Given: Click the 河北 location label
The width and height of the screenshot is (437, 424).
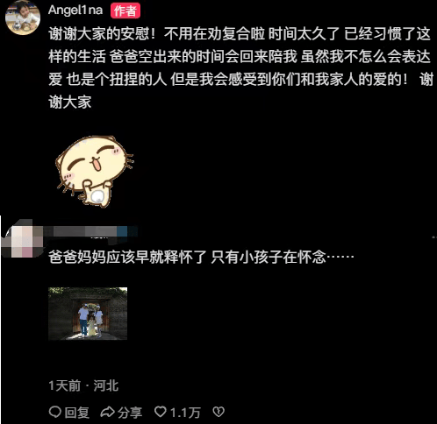Looking at the screenshot, I should (106, 385).
